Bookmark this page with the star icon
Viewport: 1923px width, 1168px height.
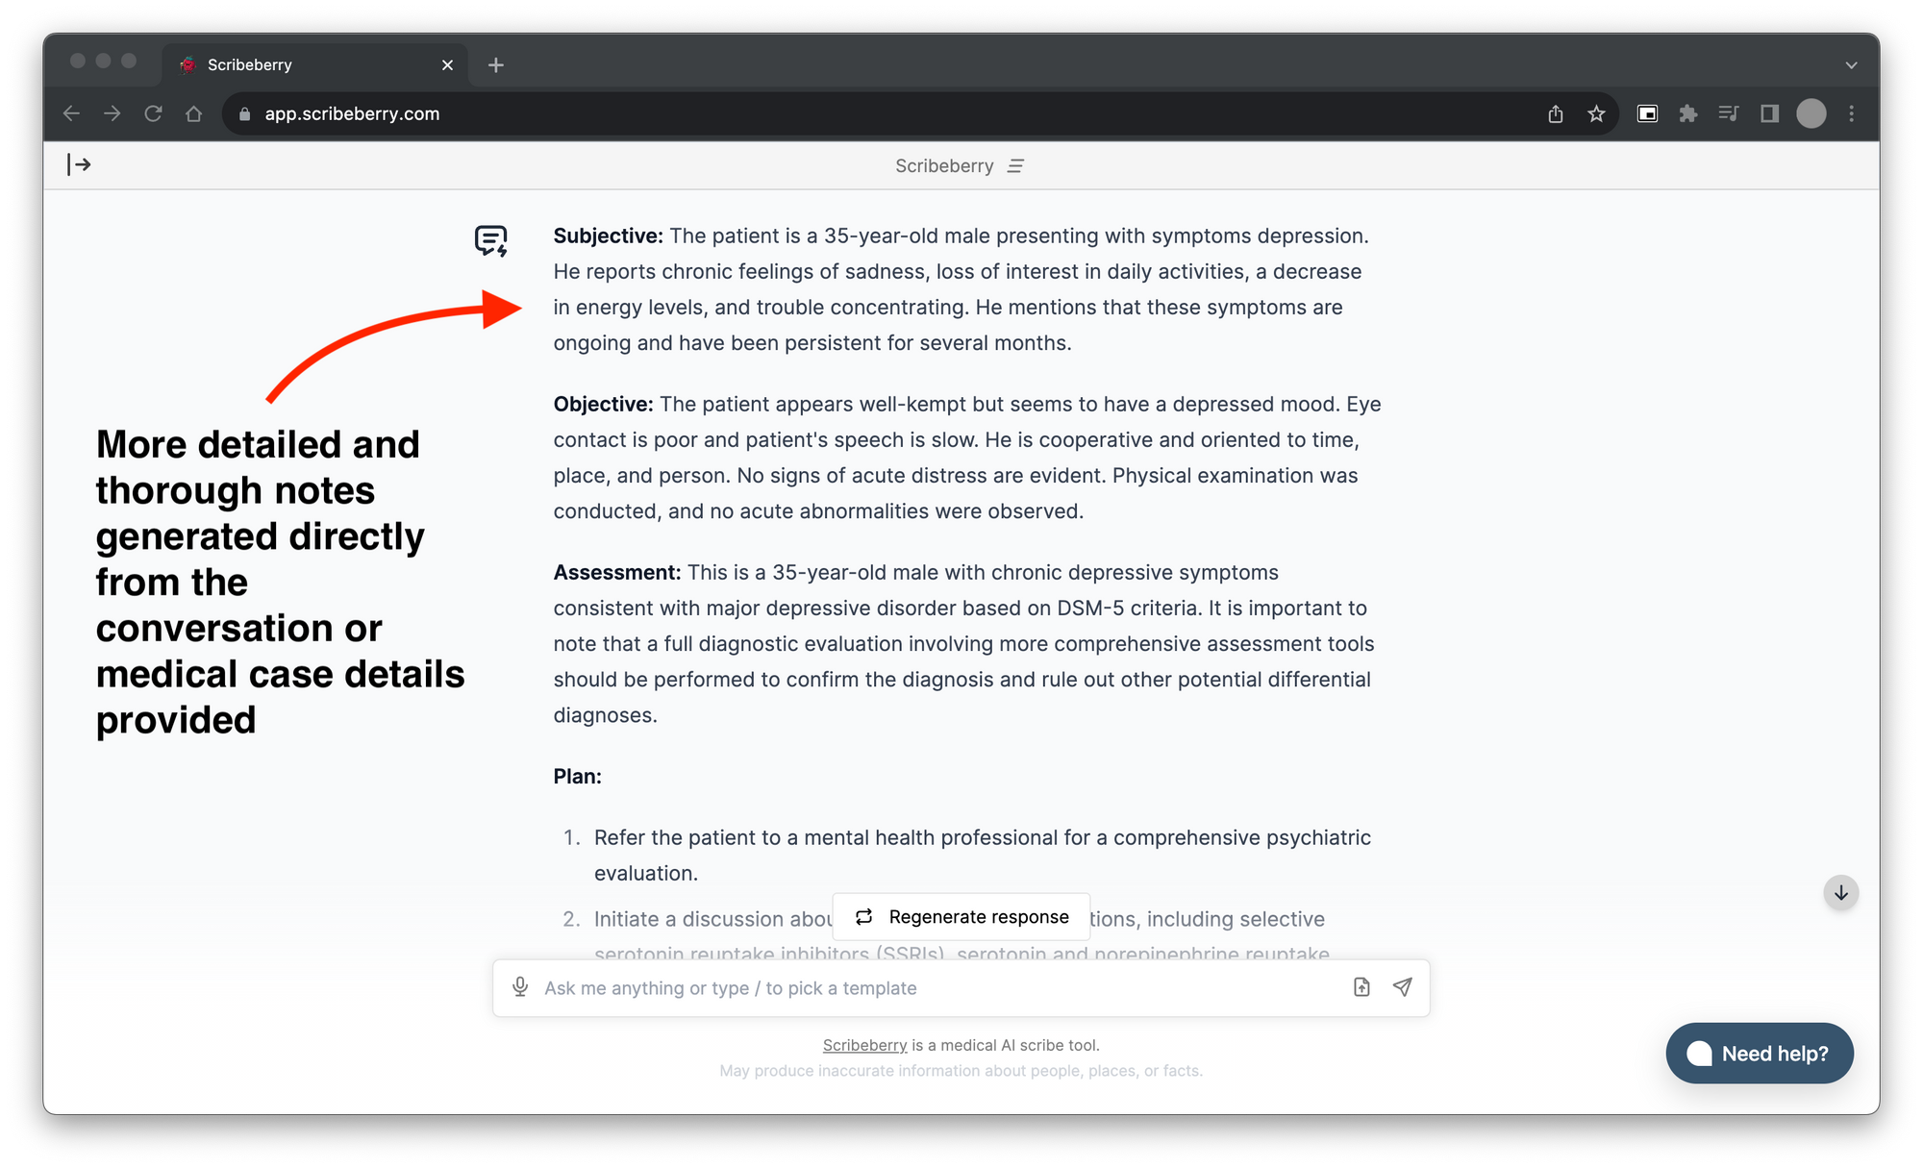(1596, 114)
